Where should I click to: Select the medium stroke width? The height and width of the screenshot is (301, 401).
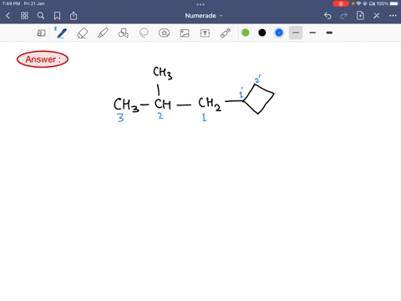pyautogui.click(x=312, y=33)
